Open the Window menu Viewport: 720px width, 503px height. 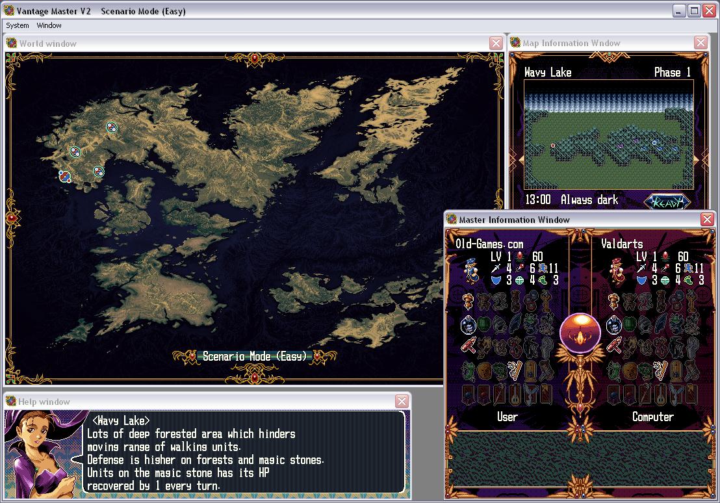(49, 25)
